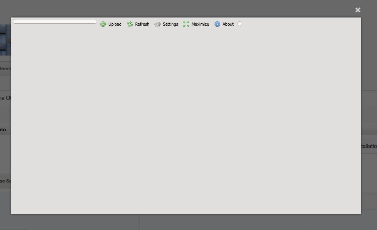
Task: Click the About label
Action: click(228, 24)
